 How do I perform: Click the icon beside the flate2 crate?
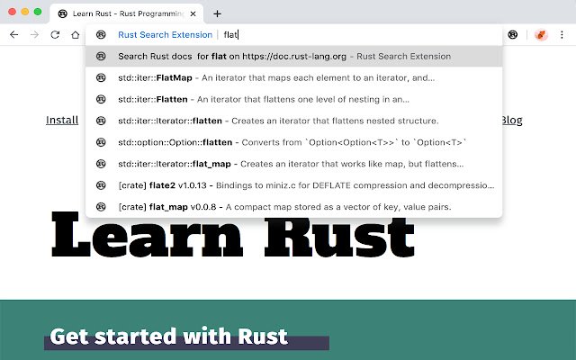101,185
